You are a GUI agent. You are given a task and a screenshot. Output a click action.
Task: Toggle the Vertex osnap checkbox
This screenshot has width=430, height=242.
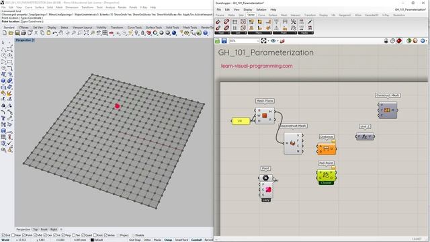[x=105, y=235]
